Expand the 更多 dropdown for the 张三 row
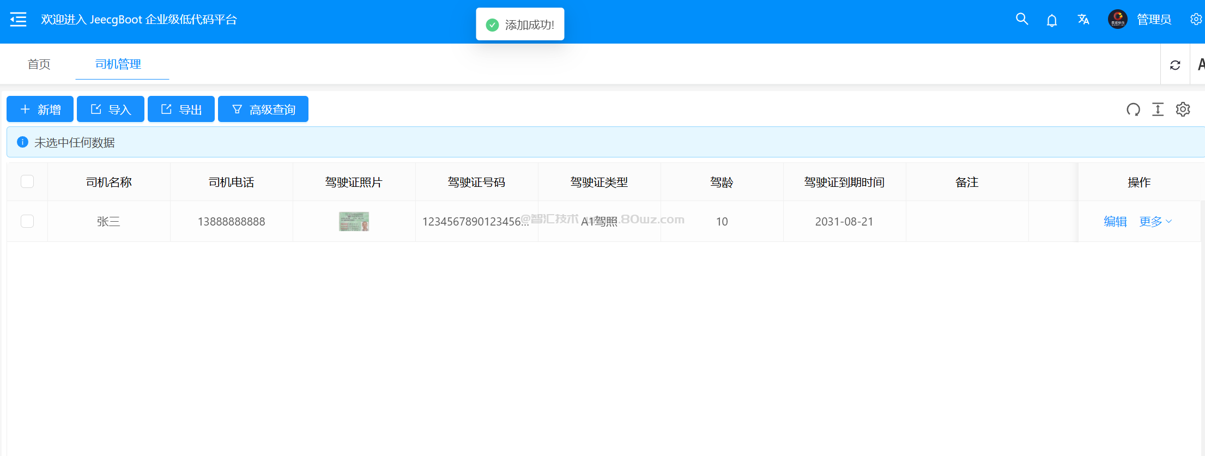The height and width of the screenshot is (456, 1205). tap(1155, 221)
